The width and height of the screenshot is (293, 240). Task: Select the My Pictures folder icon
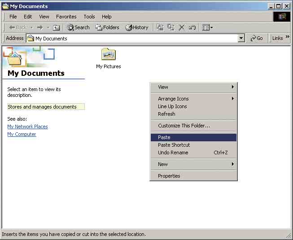click(109, 54)
